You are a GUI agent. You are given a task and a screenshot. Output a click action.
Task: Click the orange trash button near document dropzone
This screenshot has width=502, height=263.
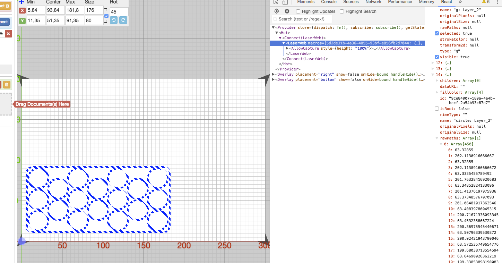[7, 85]
